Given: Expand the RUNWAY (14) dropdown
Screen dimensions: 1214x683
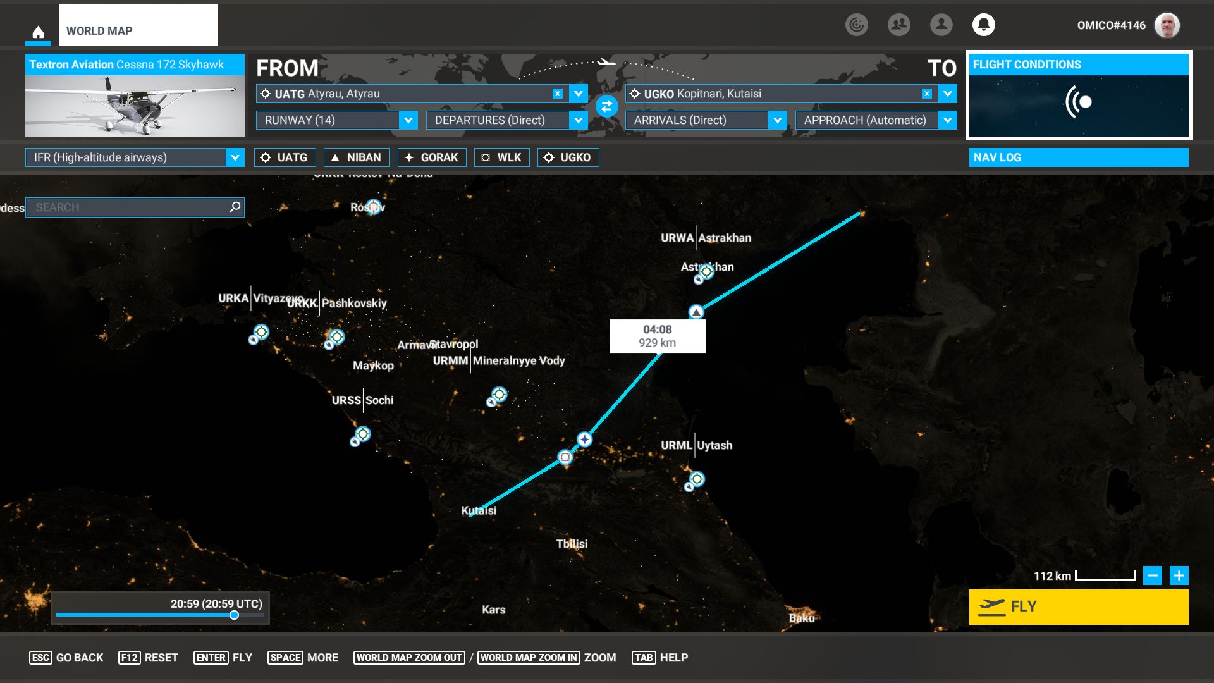Looking at the screenshot, I should coord(408,120).
